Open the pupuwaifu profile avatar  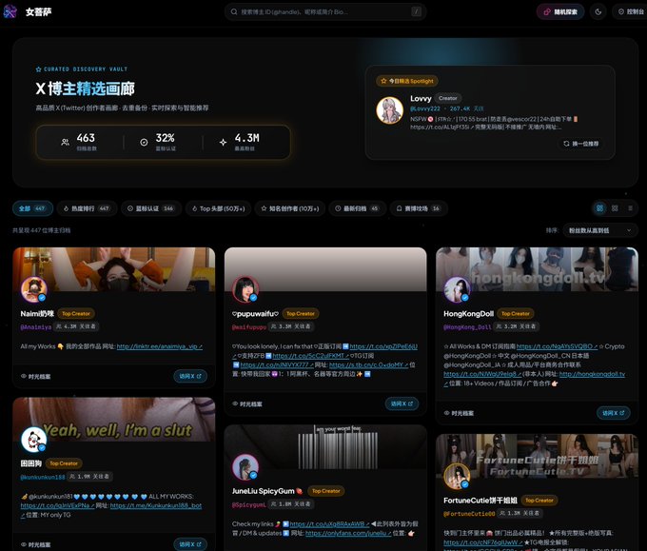tap(245, 289)
